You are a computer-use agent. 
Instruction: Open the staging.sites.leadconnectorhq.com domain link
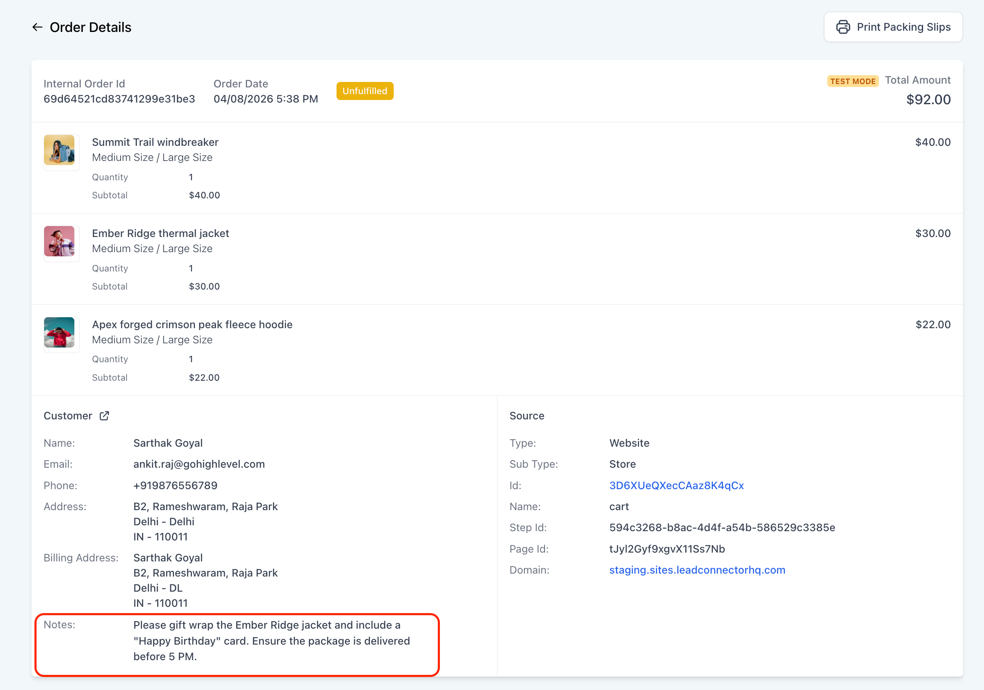pyautogui.click(x=697, y=569)
